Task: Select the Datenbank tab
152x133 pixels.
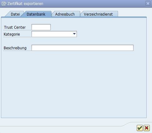Action: tap(36, 14)
